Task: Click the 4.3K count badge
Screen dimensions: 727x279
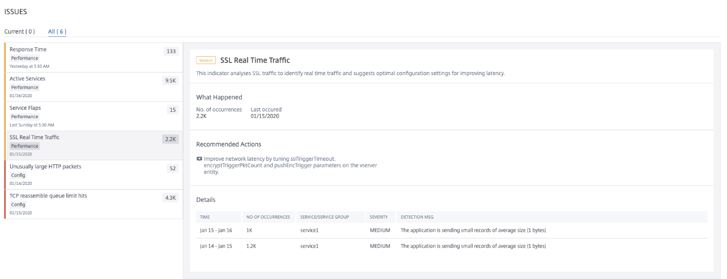Action: click(x=171, y=198)
